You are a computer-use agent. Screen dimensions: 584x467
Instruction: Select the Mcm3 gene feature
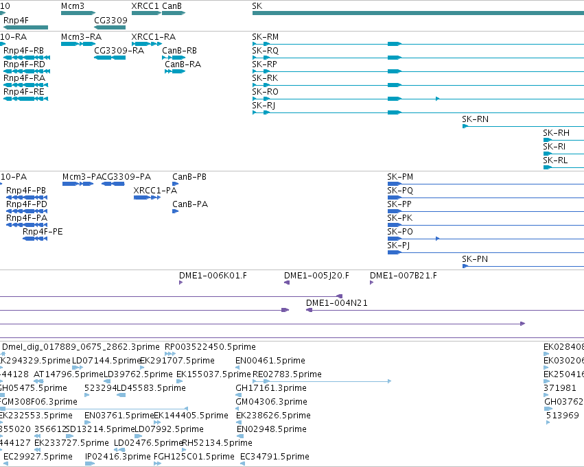click(78, 13)
